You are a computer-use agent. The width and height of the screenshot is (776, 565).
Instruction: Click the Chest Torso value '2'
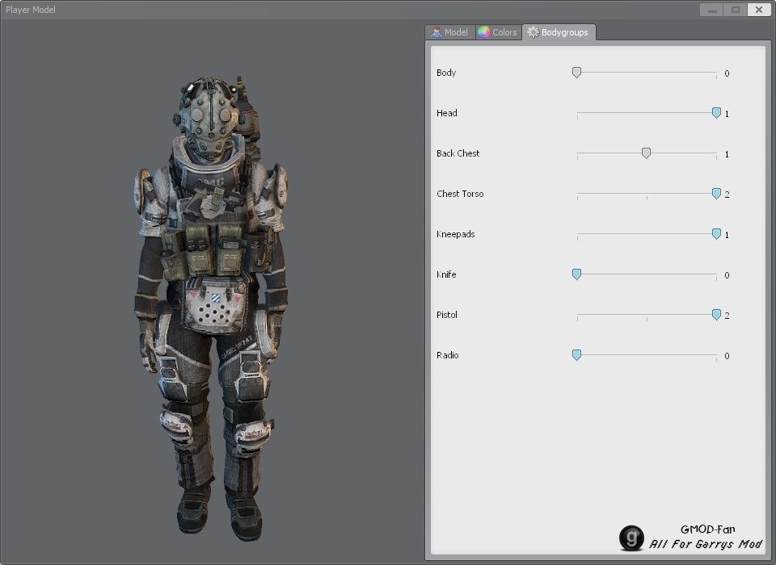pos(727,195)
